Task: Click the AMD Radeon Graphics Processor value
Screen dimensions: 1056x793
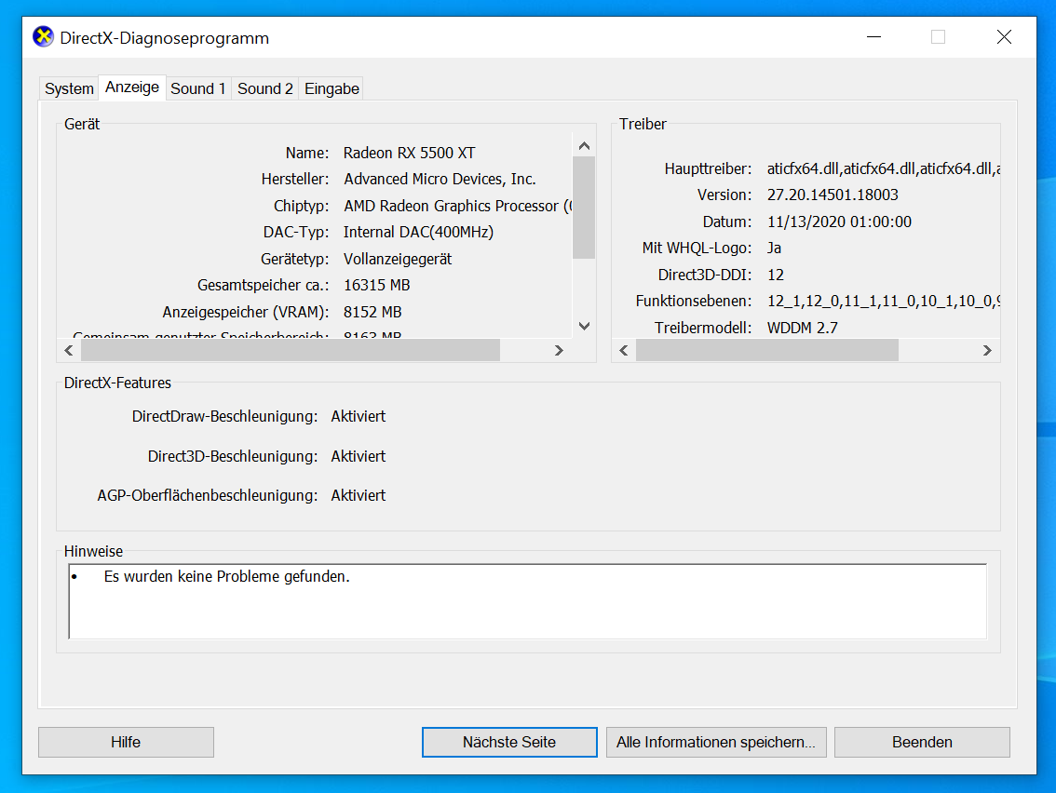Action: click(457, 206)
